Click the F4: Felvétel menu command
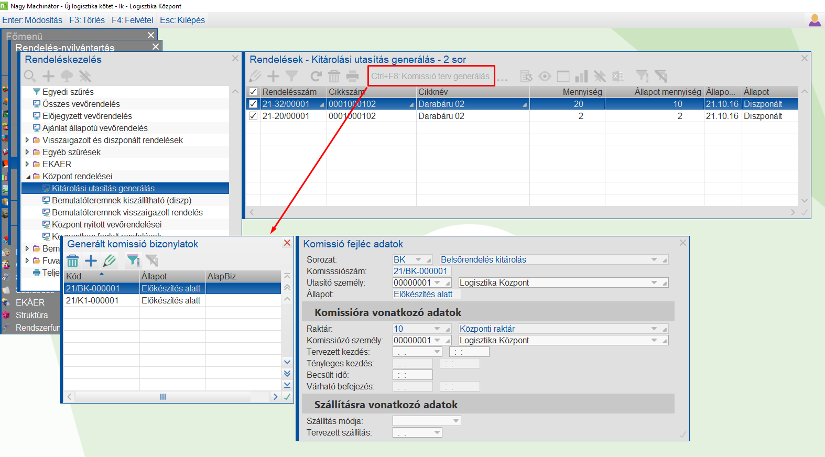825x457 pixels. click(x=133, y=20)
